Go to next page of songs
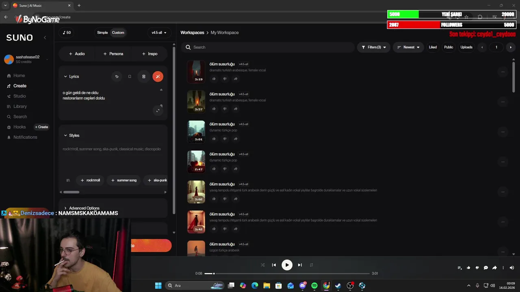520x292 pixels. point(511,47)
